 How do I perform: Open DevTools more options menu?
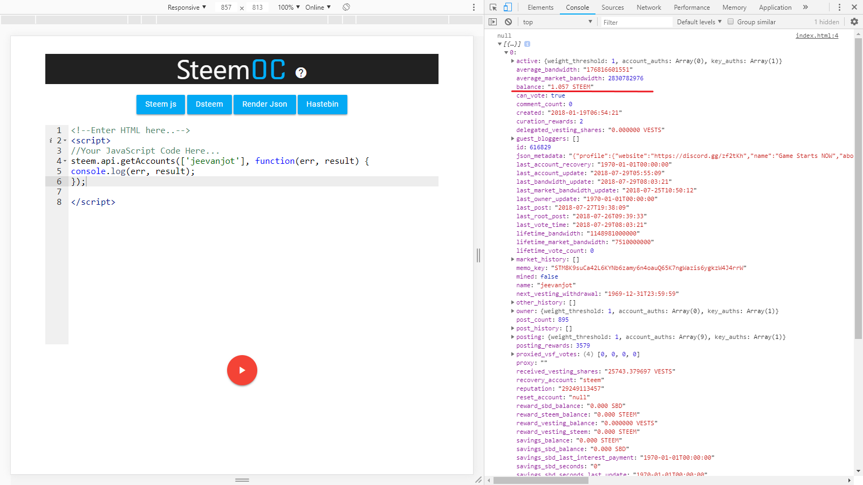(x=839, y=7)
